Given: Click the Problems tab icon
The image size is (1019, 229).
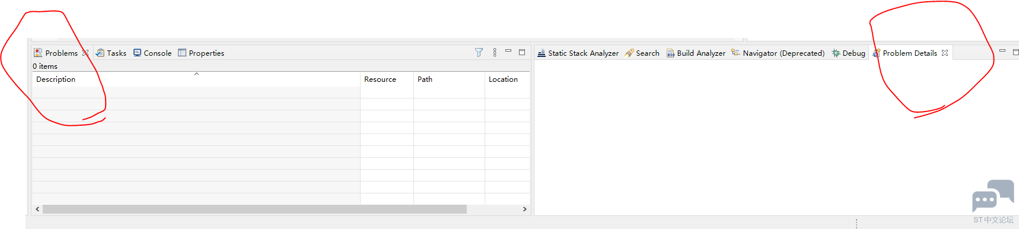Looking at the screenshot, I should (38, 53).
